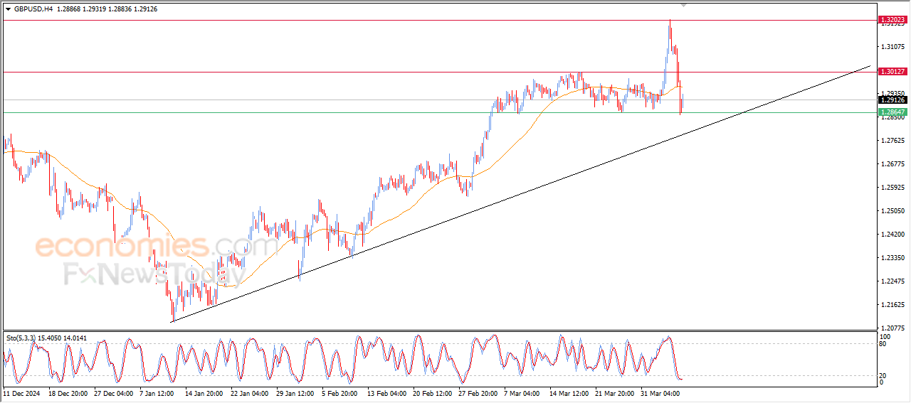The image size is (911, 403).
Task: Click the stochastic scale value 20
Action: click(x=883, y=375)
